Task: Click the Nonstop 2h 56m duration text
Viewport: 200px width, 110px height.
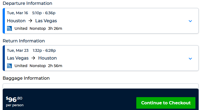Action: (x=46, y=66)
